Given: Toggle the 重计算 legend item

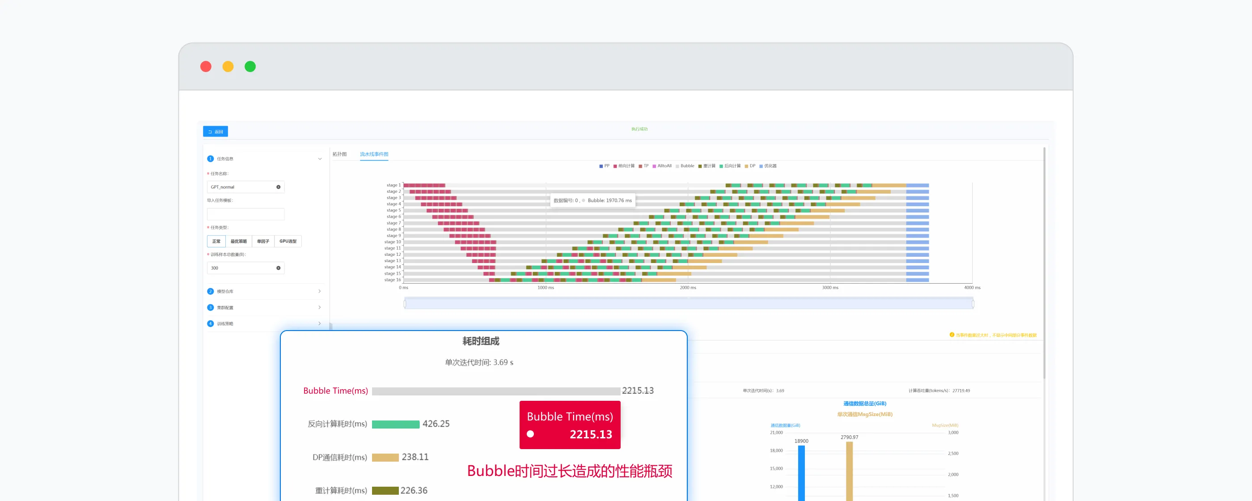Looking at the screenshot, I should click(x=707, y=166).
